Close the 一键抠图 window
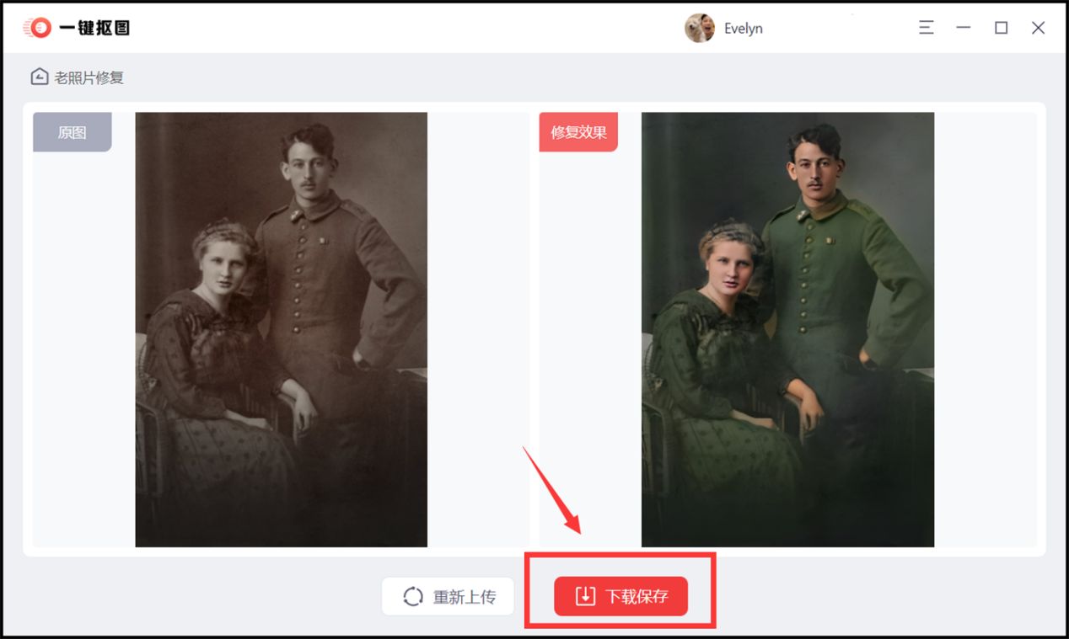1069x639 pixels. click(x=1039, y=28)
